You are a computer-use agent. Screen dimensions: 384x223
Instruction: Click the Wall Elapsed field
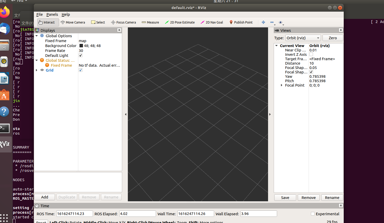(x=258, y=214)
